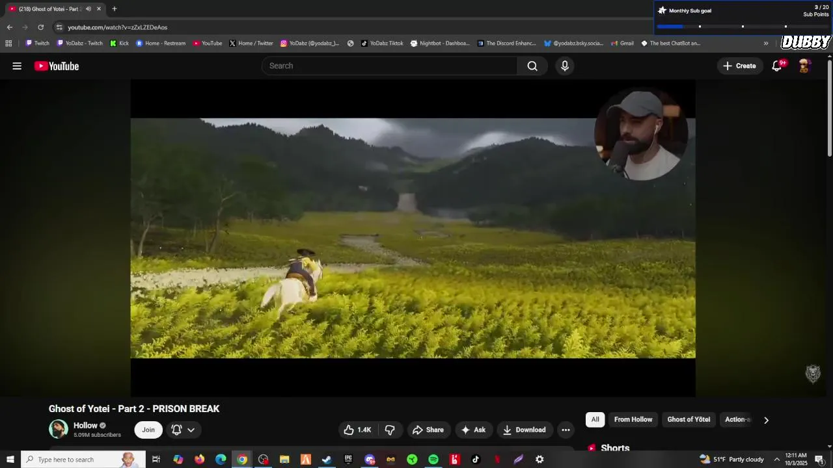
Task: Open the taskbar clock and date
Action: (x=797, y=460)
